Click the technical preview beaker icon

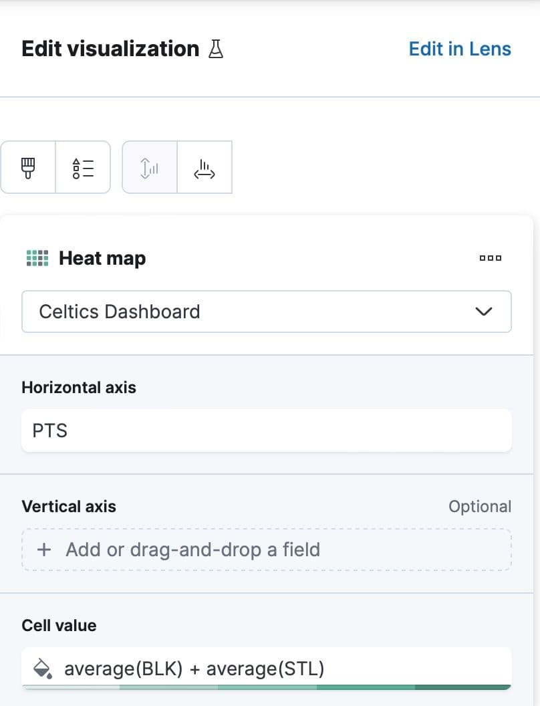[x=215, y=49]
